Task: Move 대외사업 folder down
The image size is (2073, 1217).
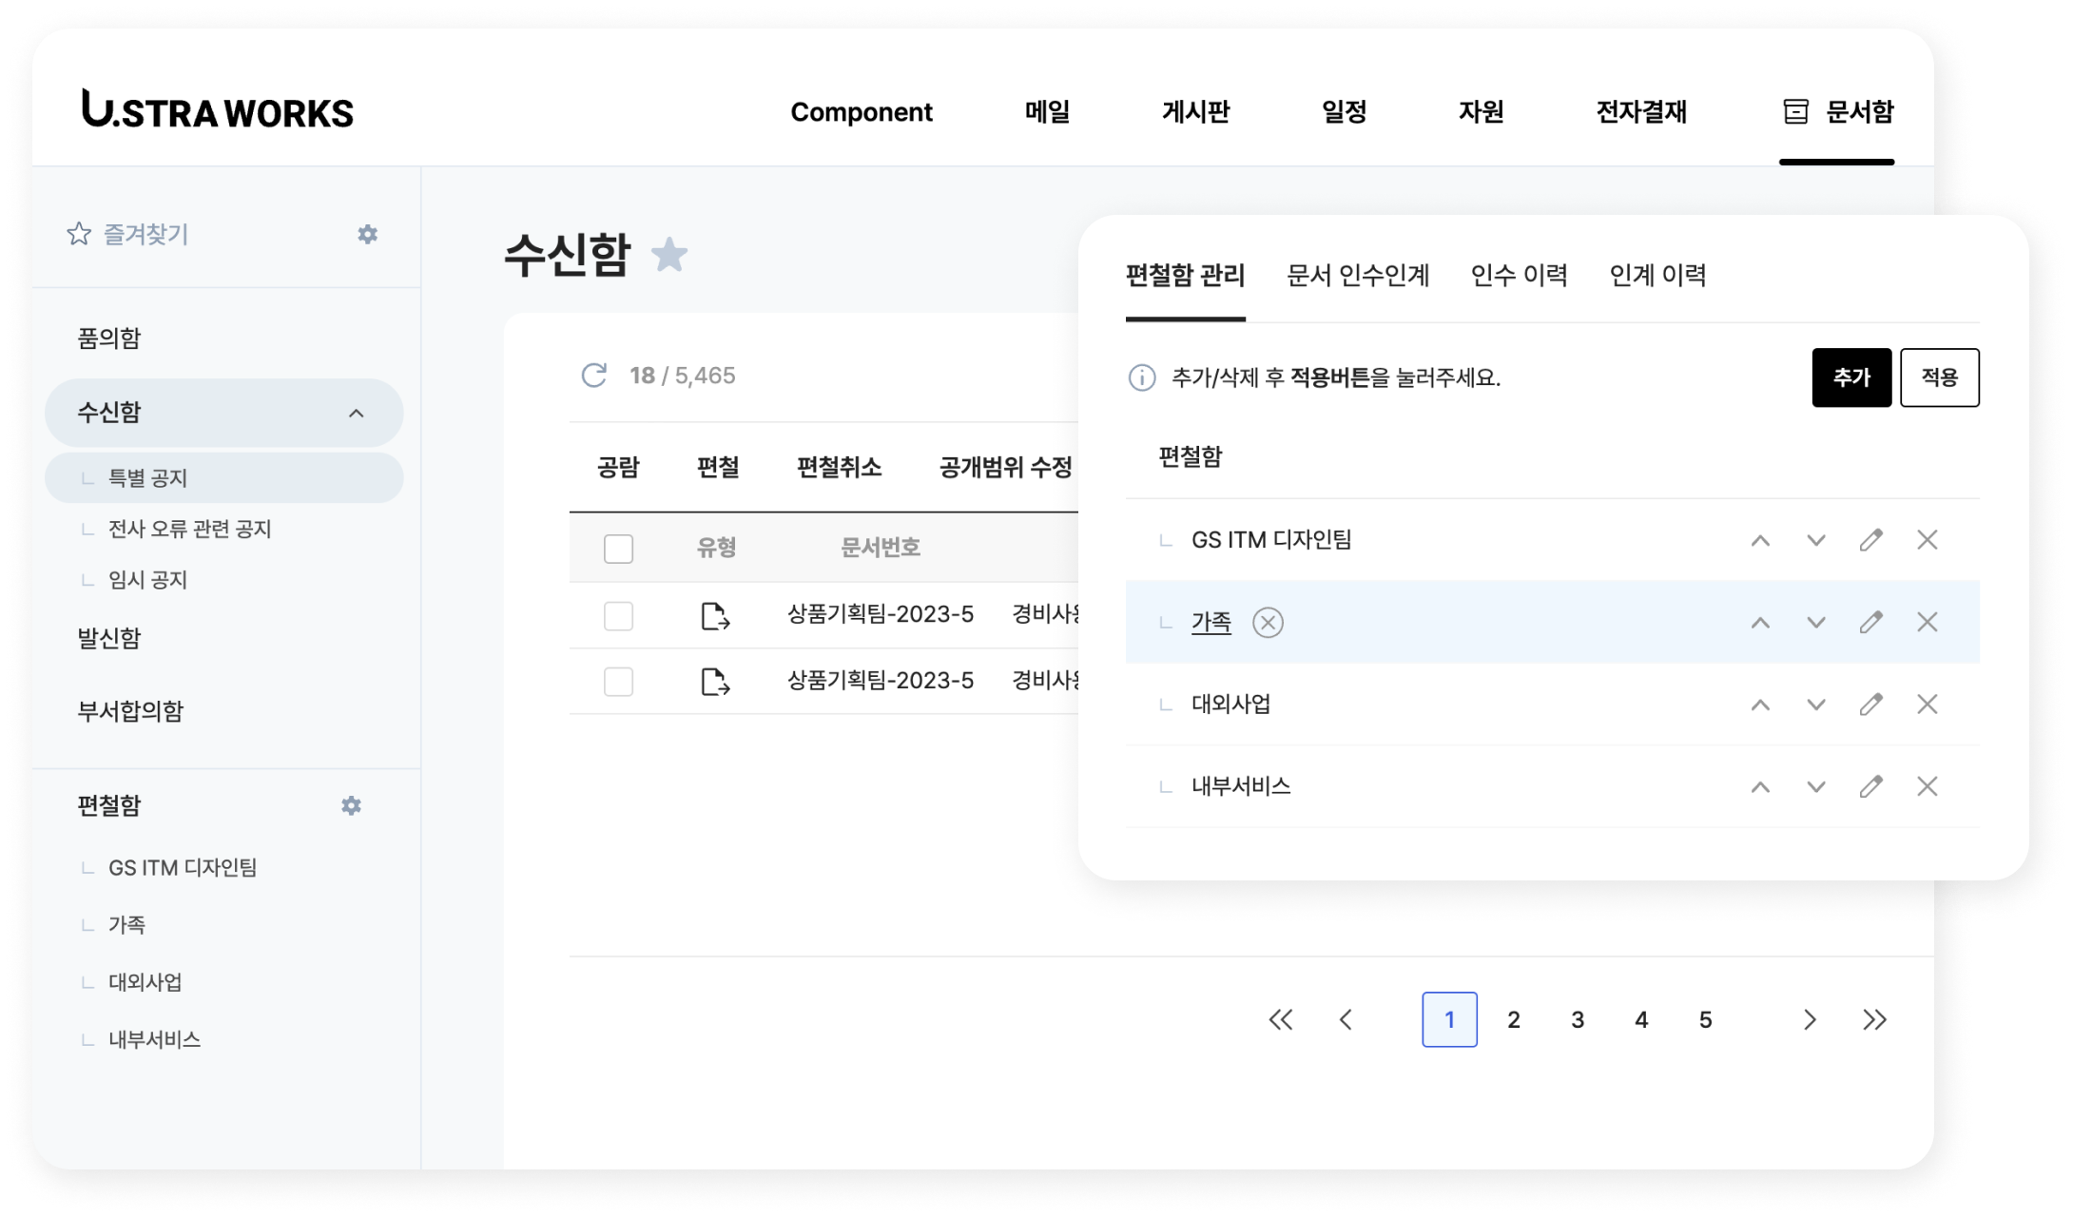Action: click(x=1815, y=705)
